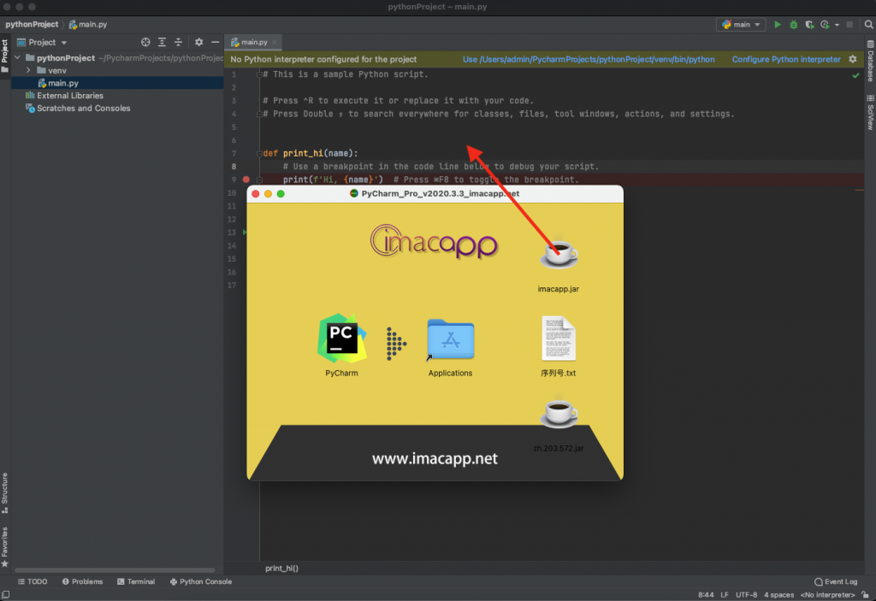
Task: Expand all in the Project panel
Action: click(x=162, y=43)
